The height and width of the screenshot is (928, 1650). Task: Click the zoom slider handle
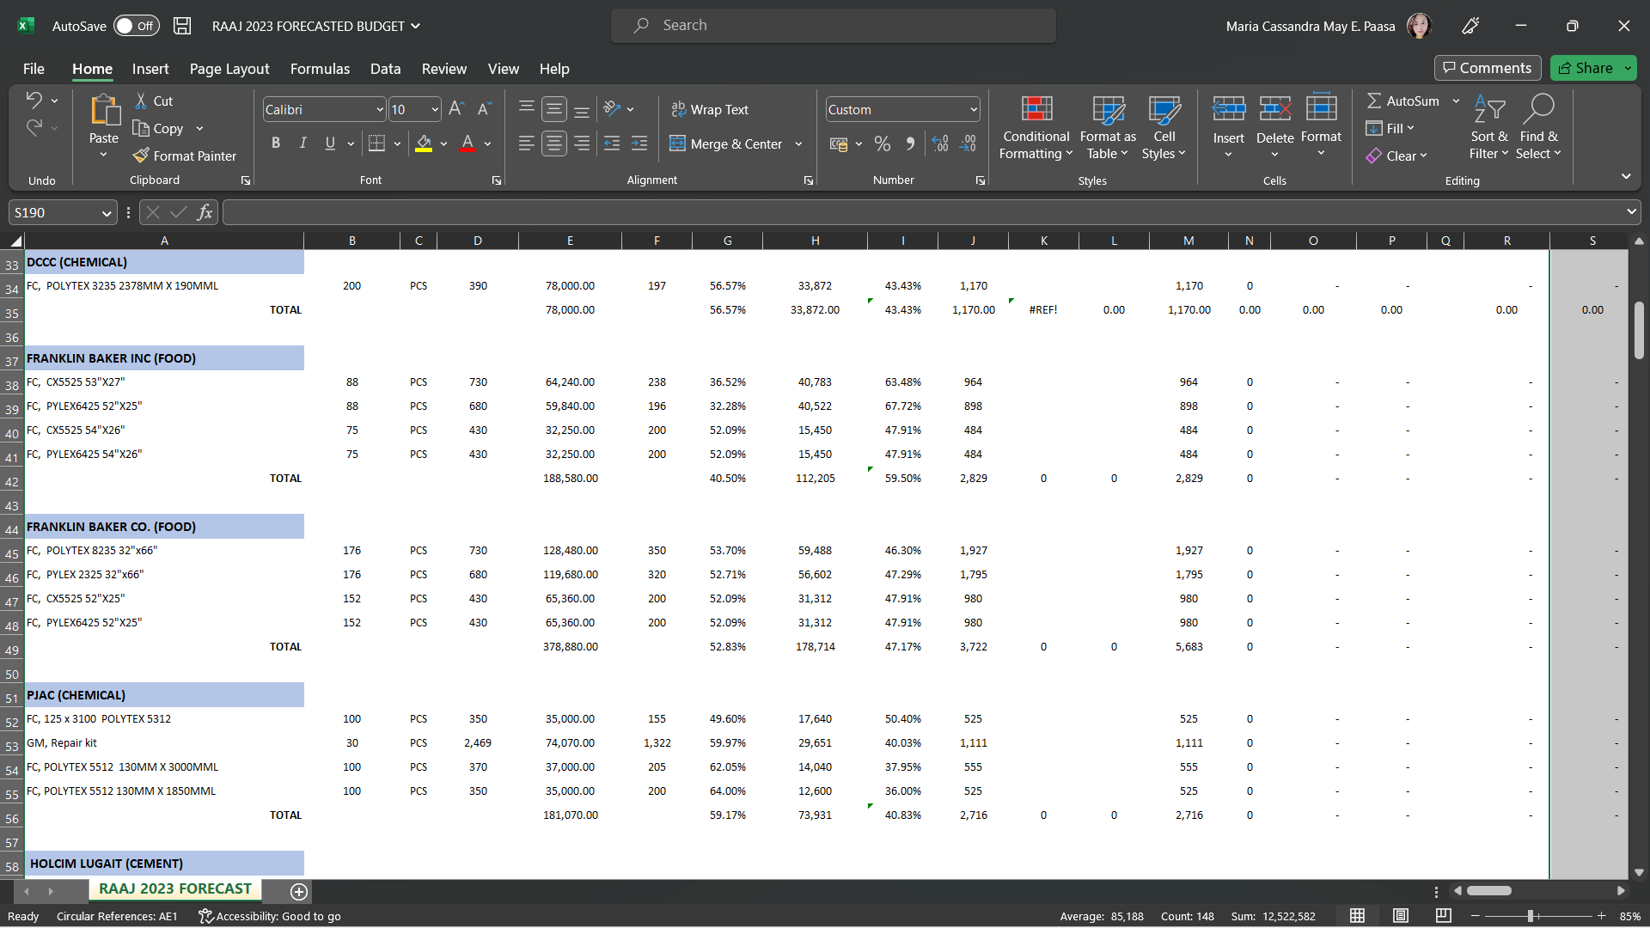(x=1531, y=916)
